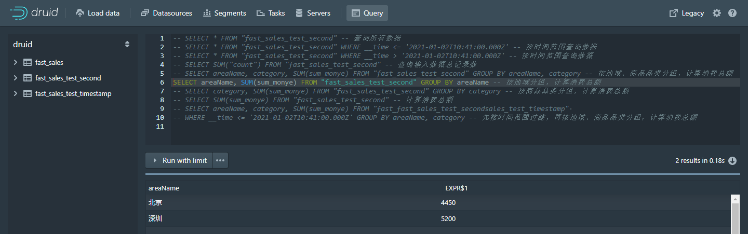The width and height of the screenshot is (748, 234).
Task: Open the run options ellipsis menu
Action: point(220,161)
